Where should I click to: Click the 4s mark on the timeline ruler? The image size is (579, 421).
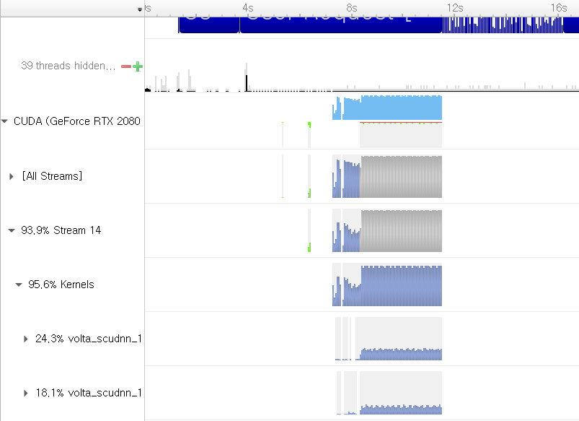248,8
